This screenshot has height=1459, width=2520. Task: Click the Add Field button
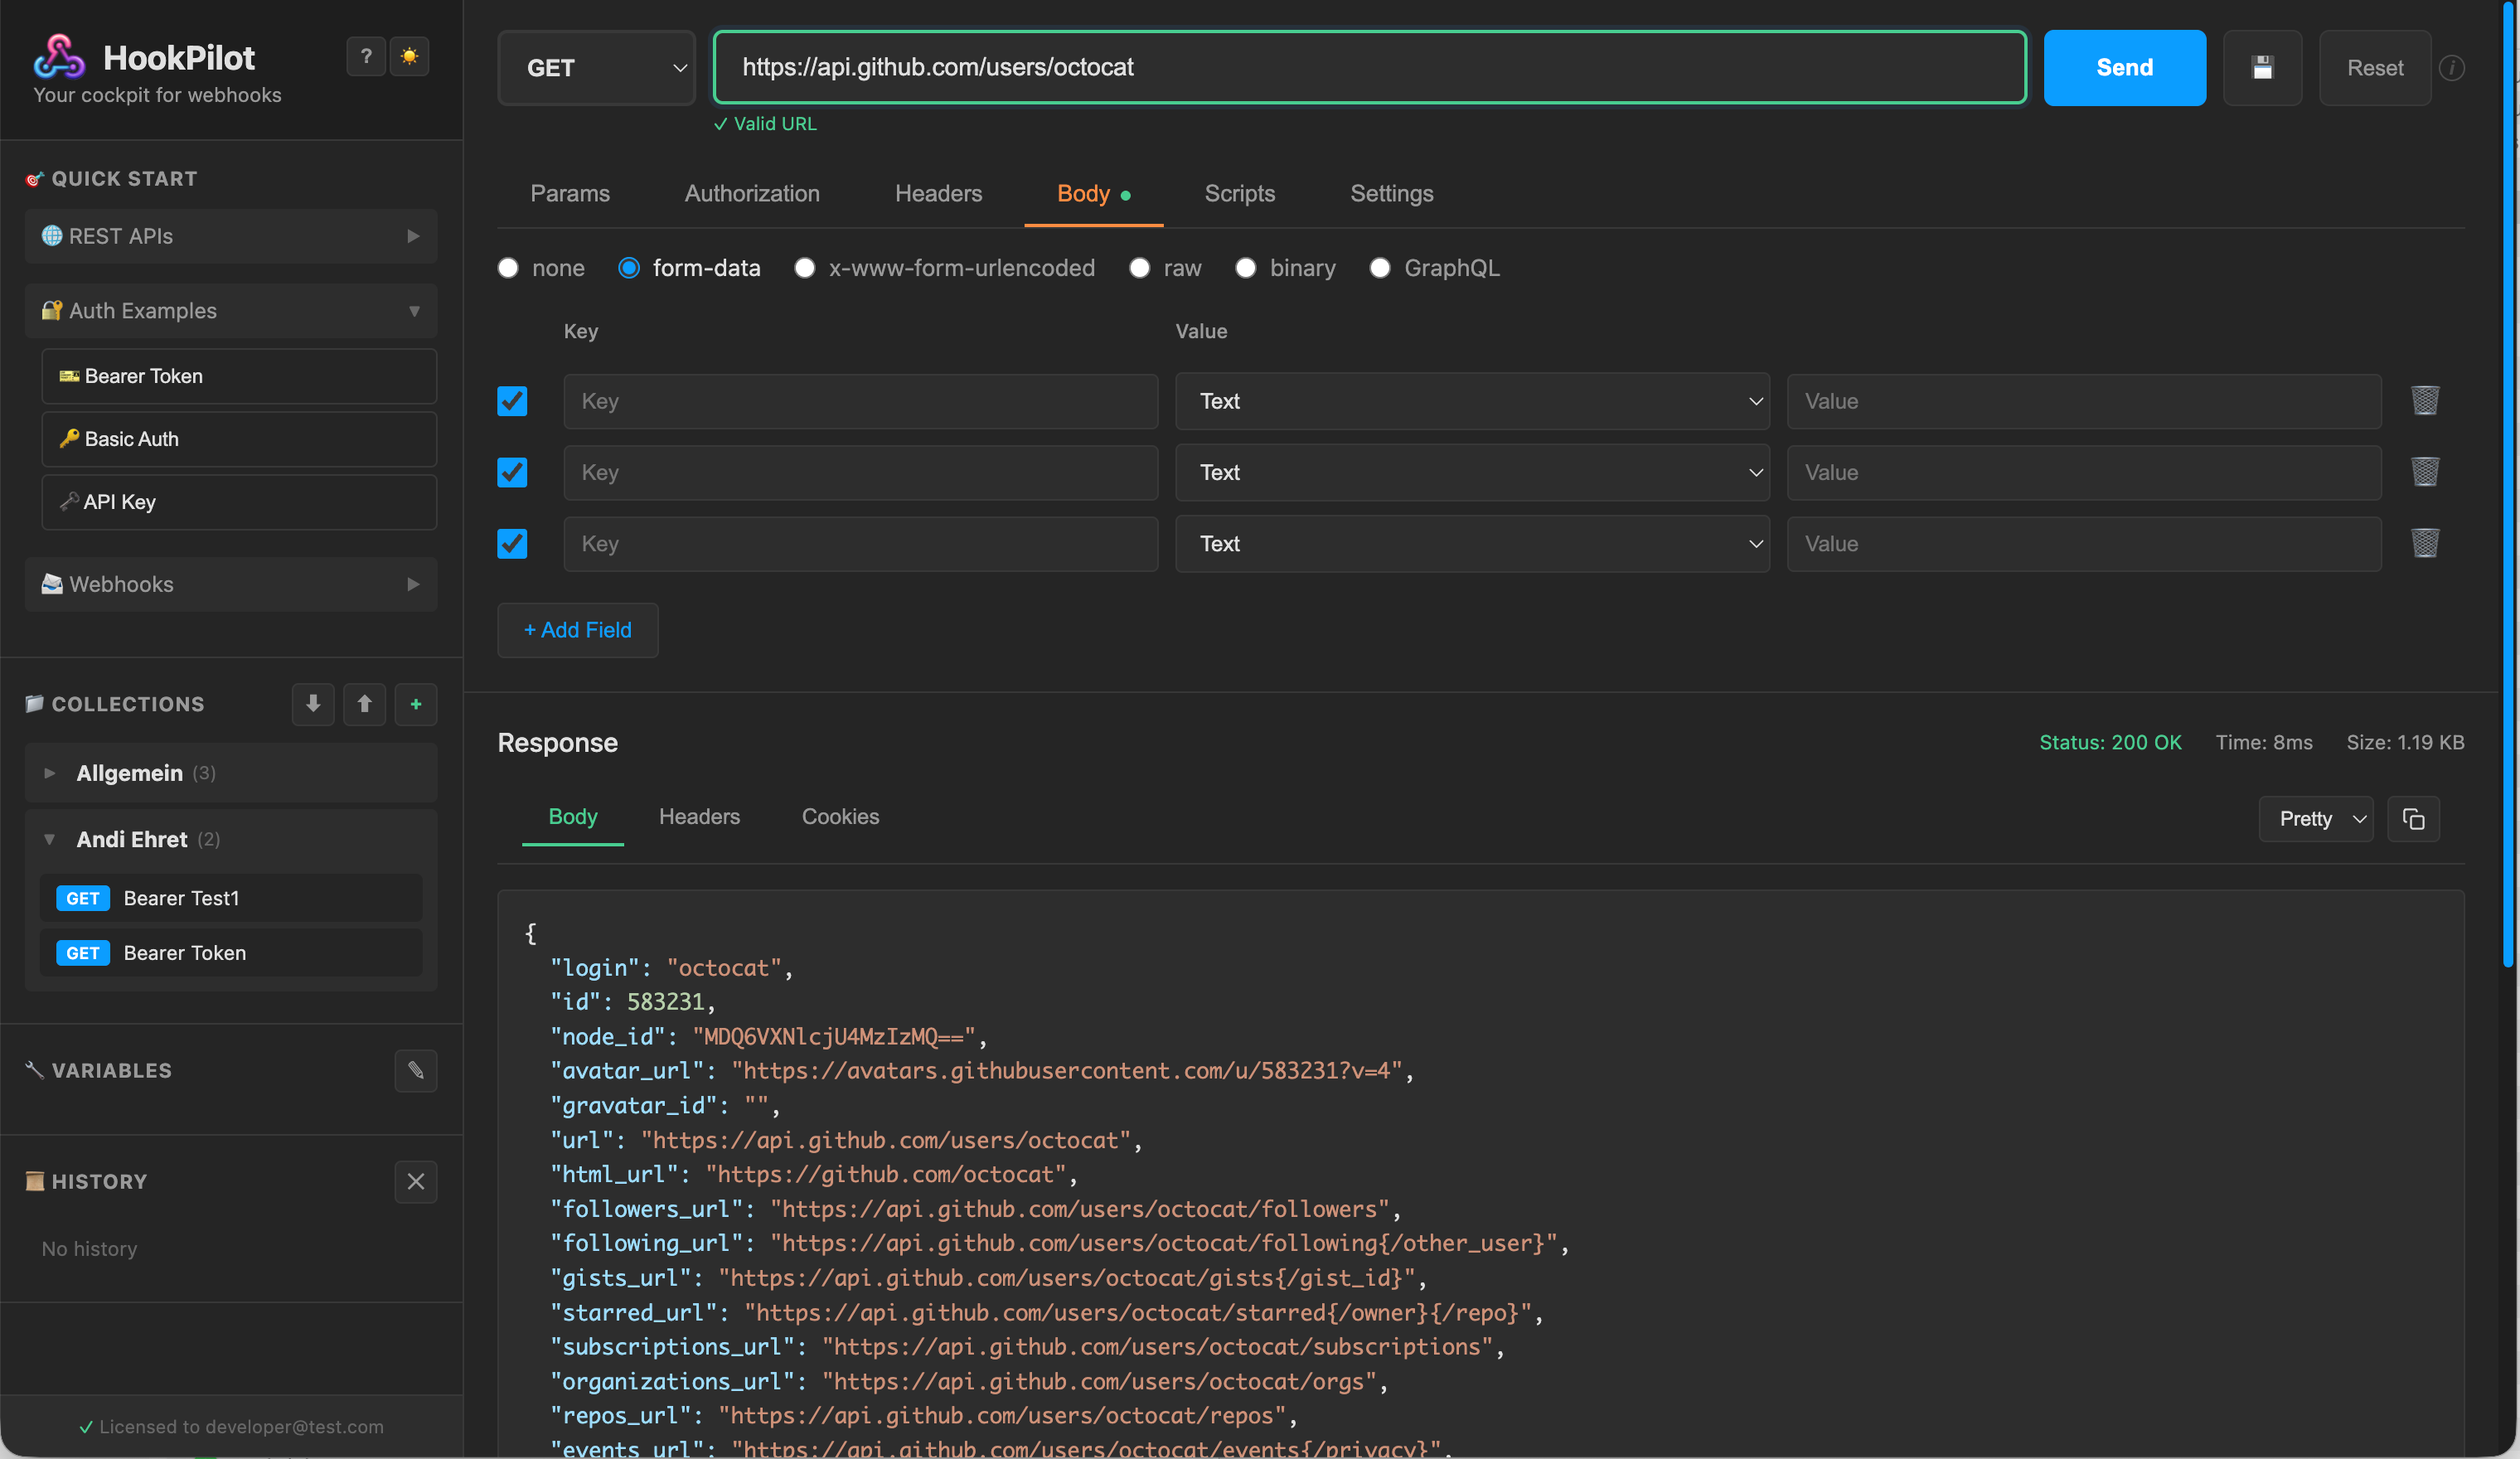pyautogui.click(x=578, y=630)
